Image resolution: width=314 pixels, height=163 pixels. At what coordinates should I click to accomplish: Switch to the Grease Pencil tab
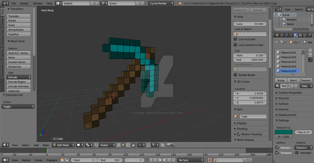[x=2, y=69]
